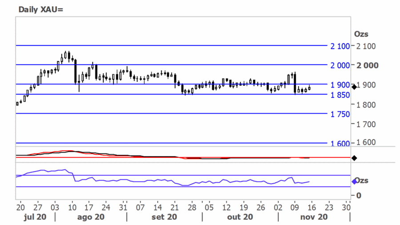Click the Ozs label on the oscillator panel
This screenshot has width=400, height=225.
(x=361, y=181)
